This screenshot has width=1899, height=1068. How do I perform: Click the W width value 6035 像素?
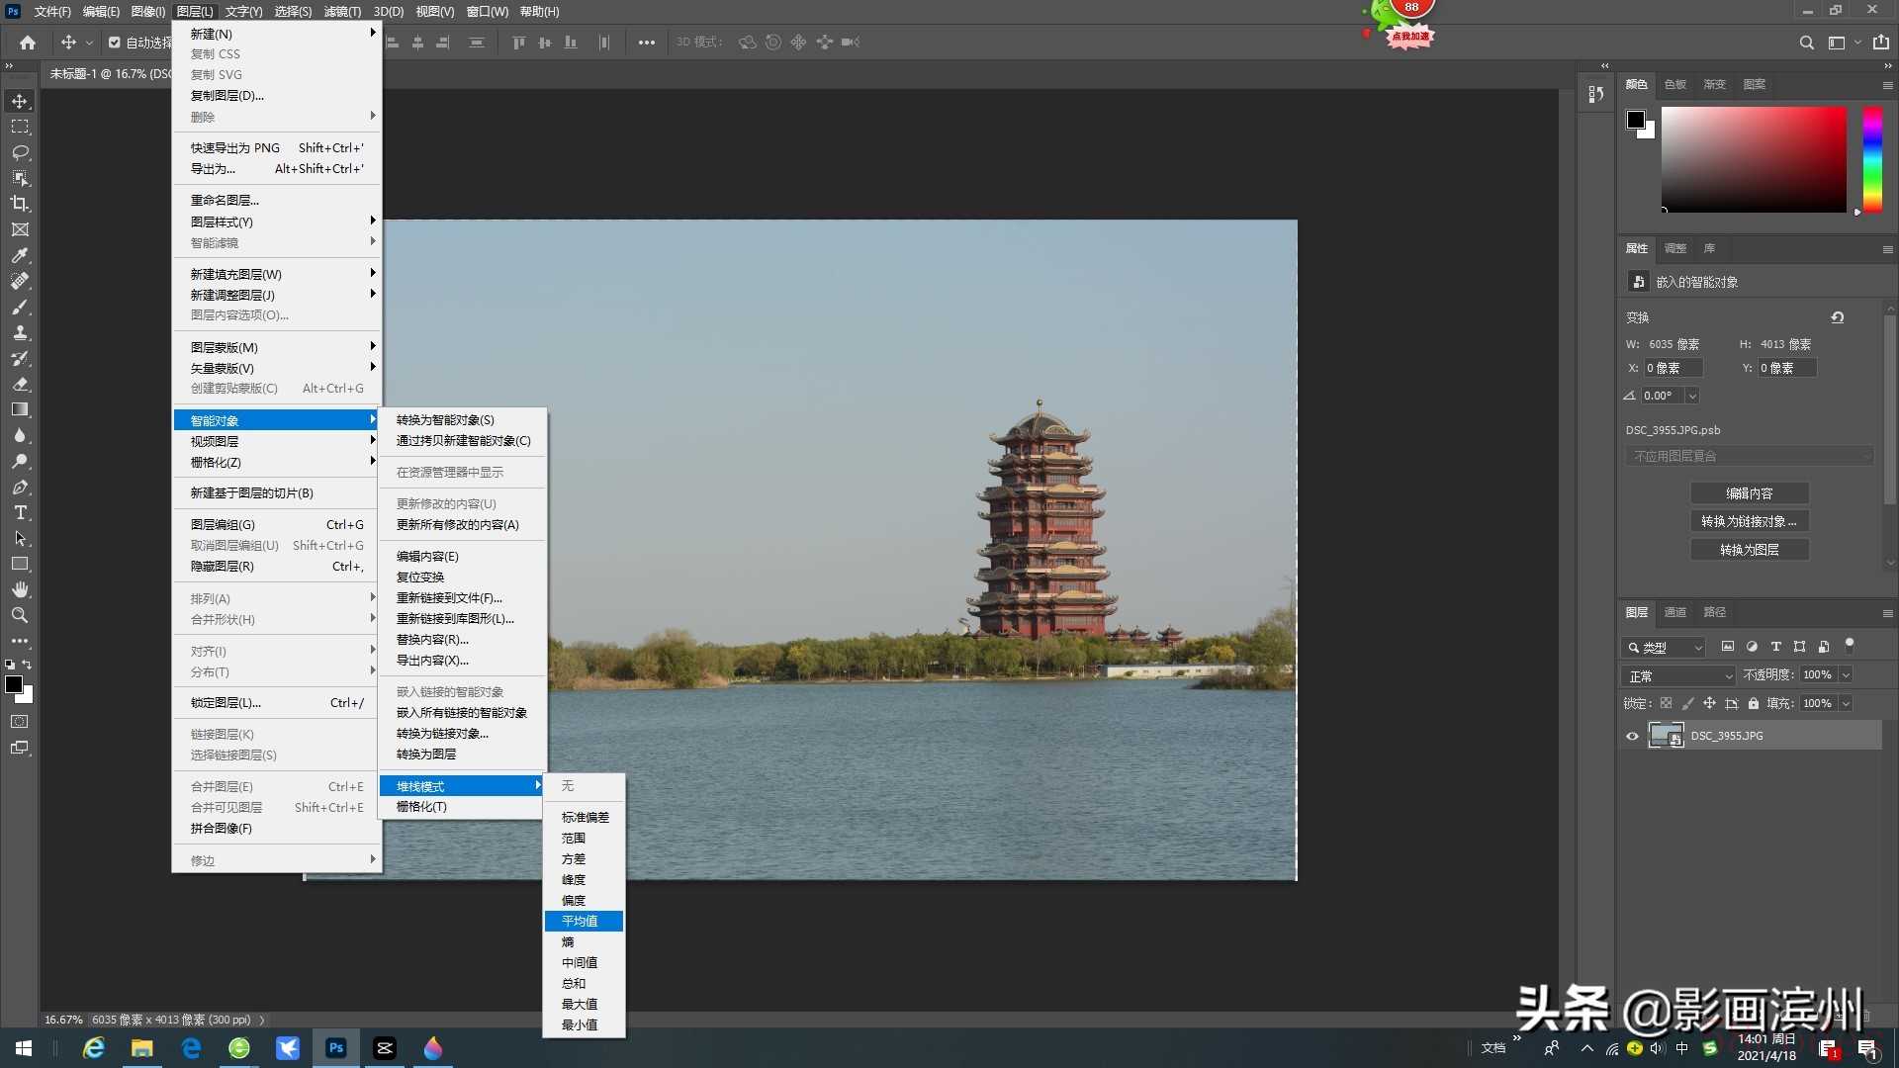[x=1673, y=344]
